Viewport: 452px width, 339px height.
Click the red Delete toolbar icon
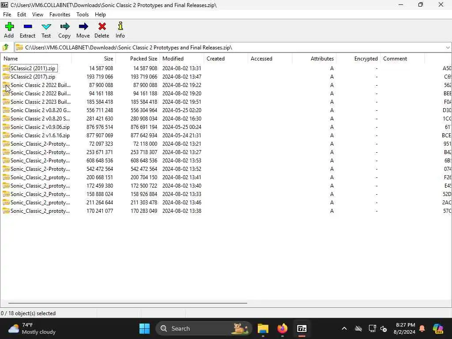coord(102,26)
